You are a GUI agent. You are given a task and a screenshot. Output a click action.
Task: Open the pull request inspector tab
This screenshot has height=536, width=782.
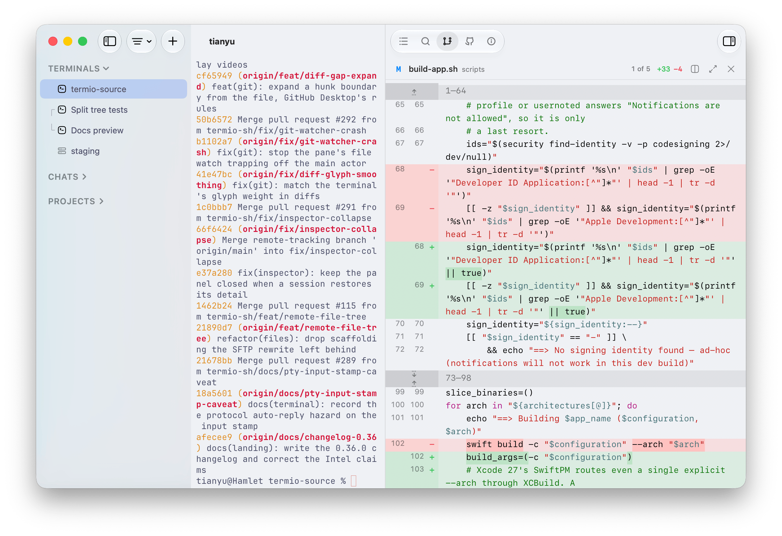[x=469, y=41]
